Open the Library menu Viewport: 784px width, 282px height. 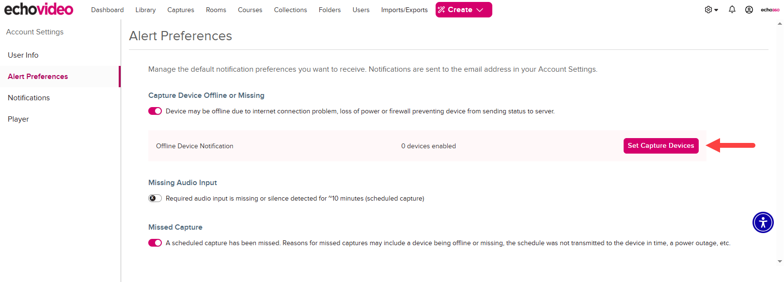point(145,10)
